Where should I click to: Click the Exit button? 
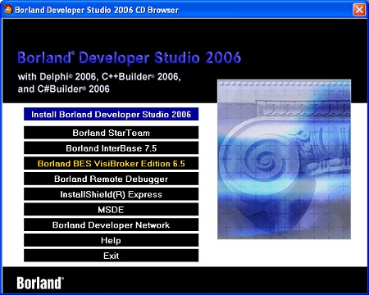pos(111,256)
